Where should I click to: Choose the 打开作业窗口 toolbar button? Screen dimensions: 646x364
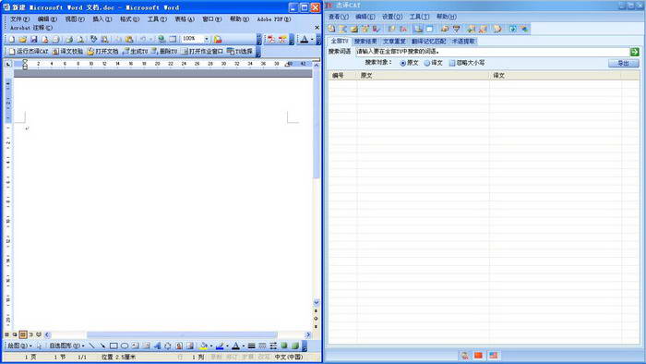click(202, 52)
